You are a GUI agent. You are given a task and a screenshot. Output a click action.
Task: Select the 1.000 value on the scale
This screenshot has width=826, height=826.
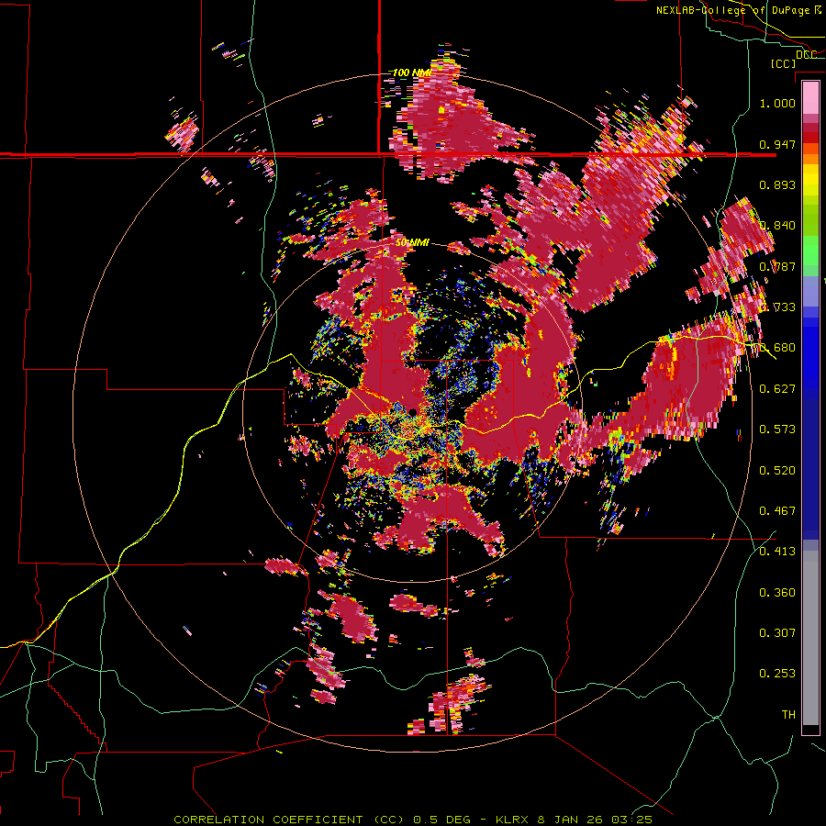pos(777,103)
